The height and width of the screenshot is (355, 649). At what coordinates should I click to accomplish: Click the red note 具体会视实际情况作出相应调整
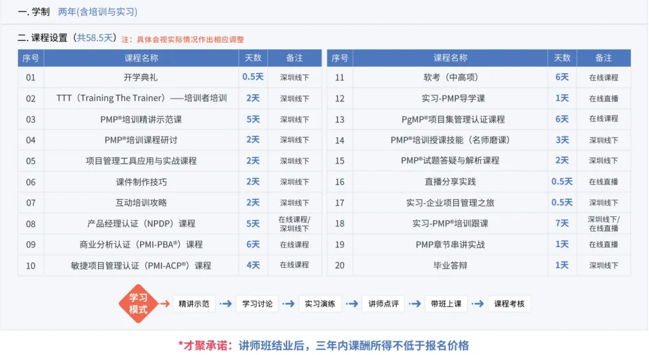point(190,40)
